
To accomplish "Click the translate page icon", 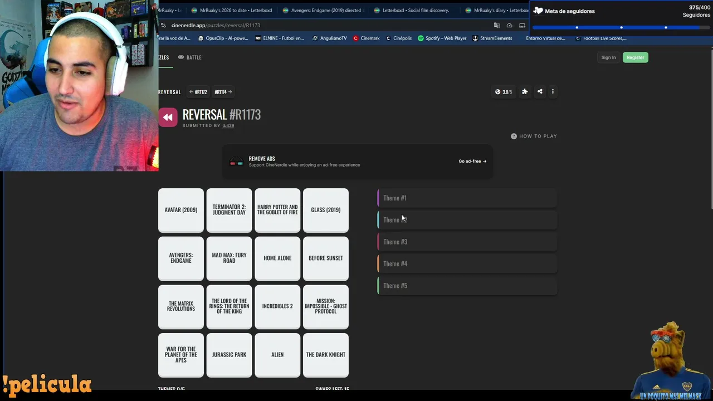I will [497, 25].
